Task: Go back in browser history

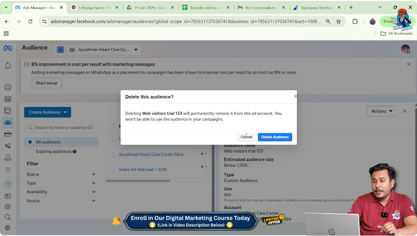Action: [x=7, y=21]
